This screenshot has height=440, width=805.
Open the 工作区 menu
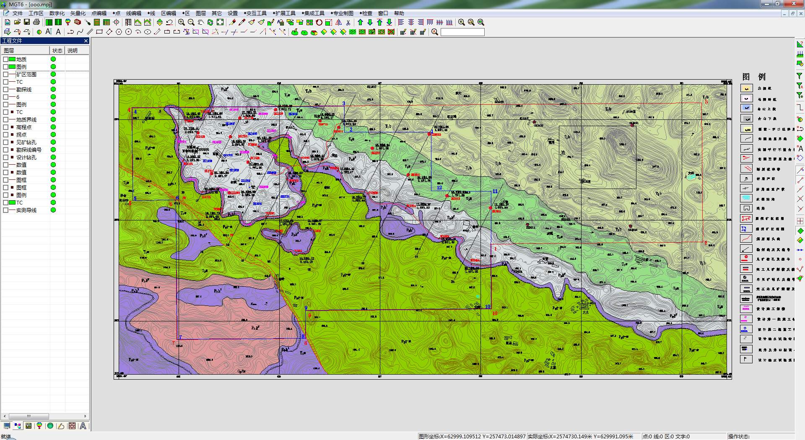point(36,13)
